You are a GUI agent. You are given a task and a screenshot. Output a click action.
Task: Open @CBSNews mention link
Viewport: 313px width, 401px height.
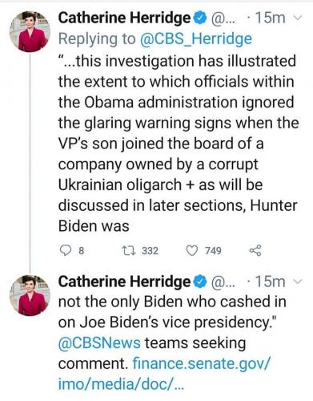(x=99, y=343)
